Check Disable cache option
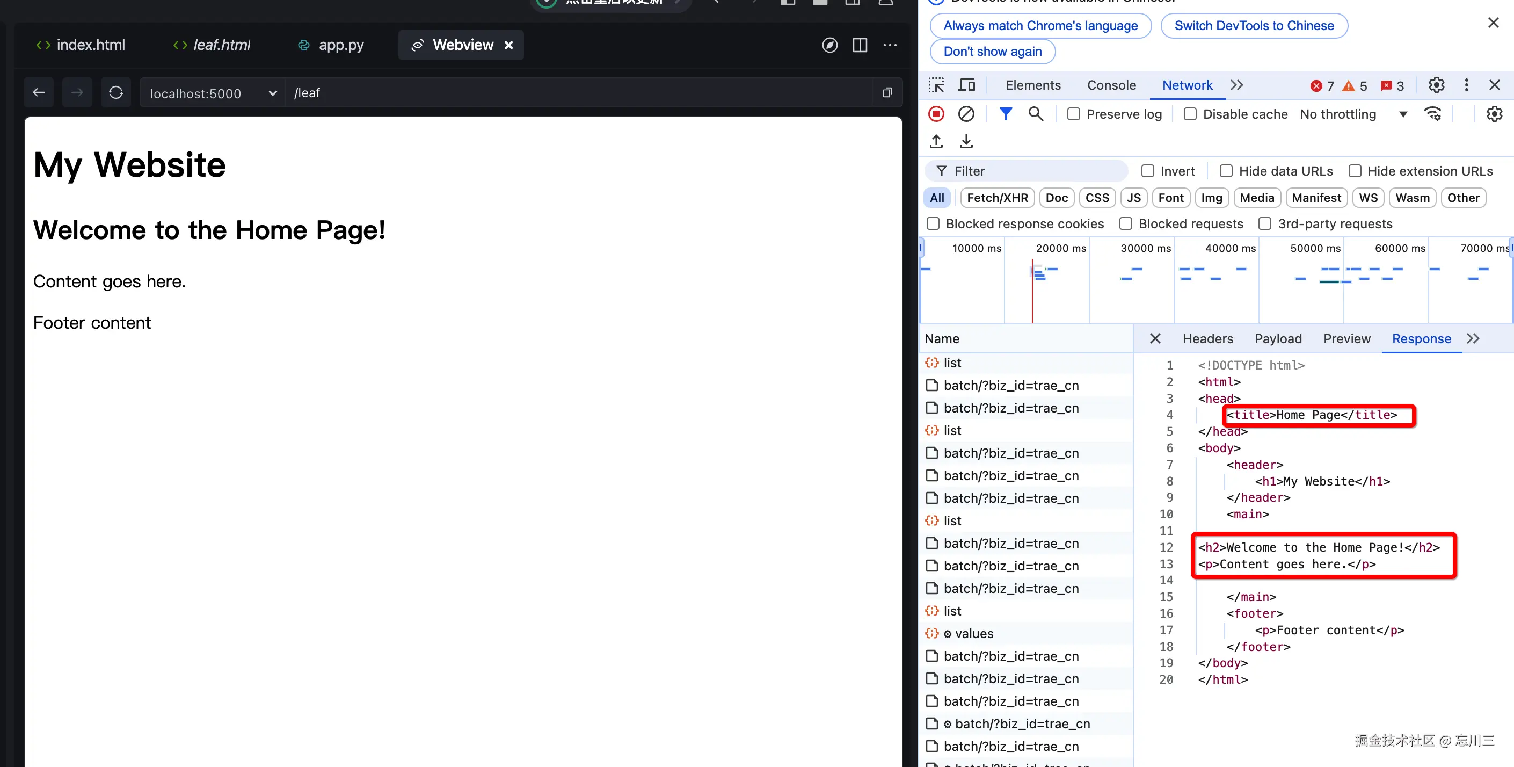The height and width of the screenshot is (767, 1514). [x=1190, y=114]
